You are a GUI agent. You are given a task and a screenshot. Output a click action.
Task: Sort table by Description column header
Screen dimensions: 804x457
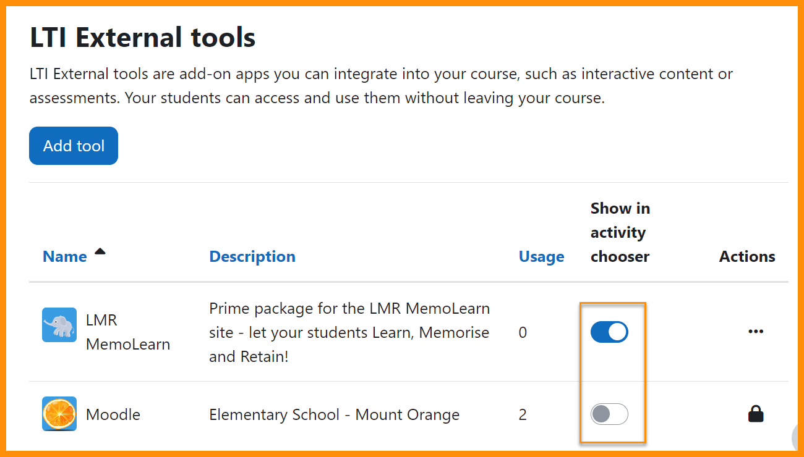click(252, 256)
